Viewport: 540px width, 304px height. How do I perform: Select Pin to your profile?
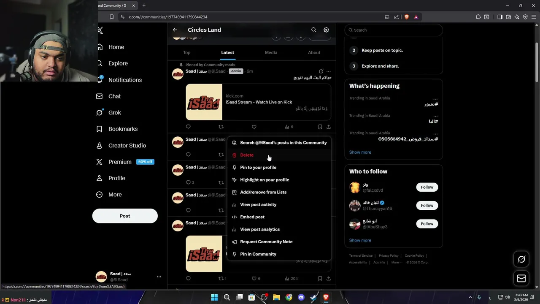(279, 167)
